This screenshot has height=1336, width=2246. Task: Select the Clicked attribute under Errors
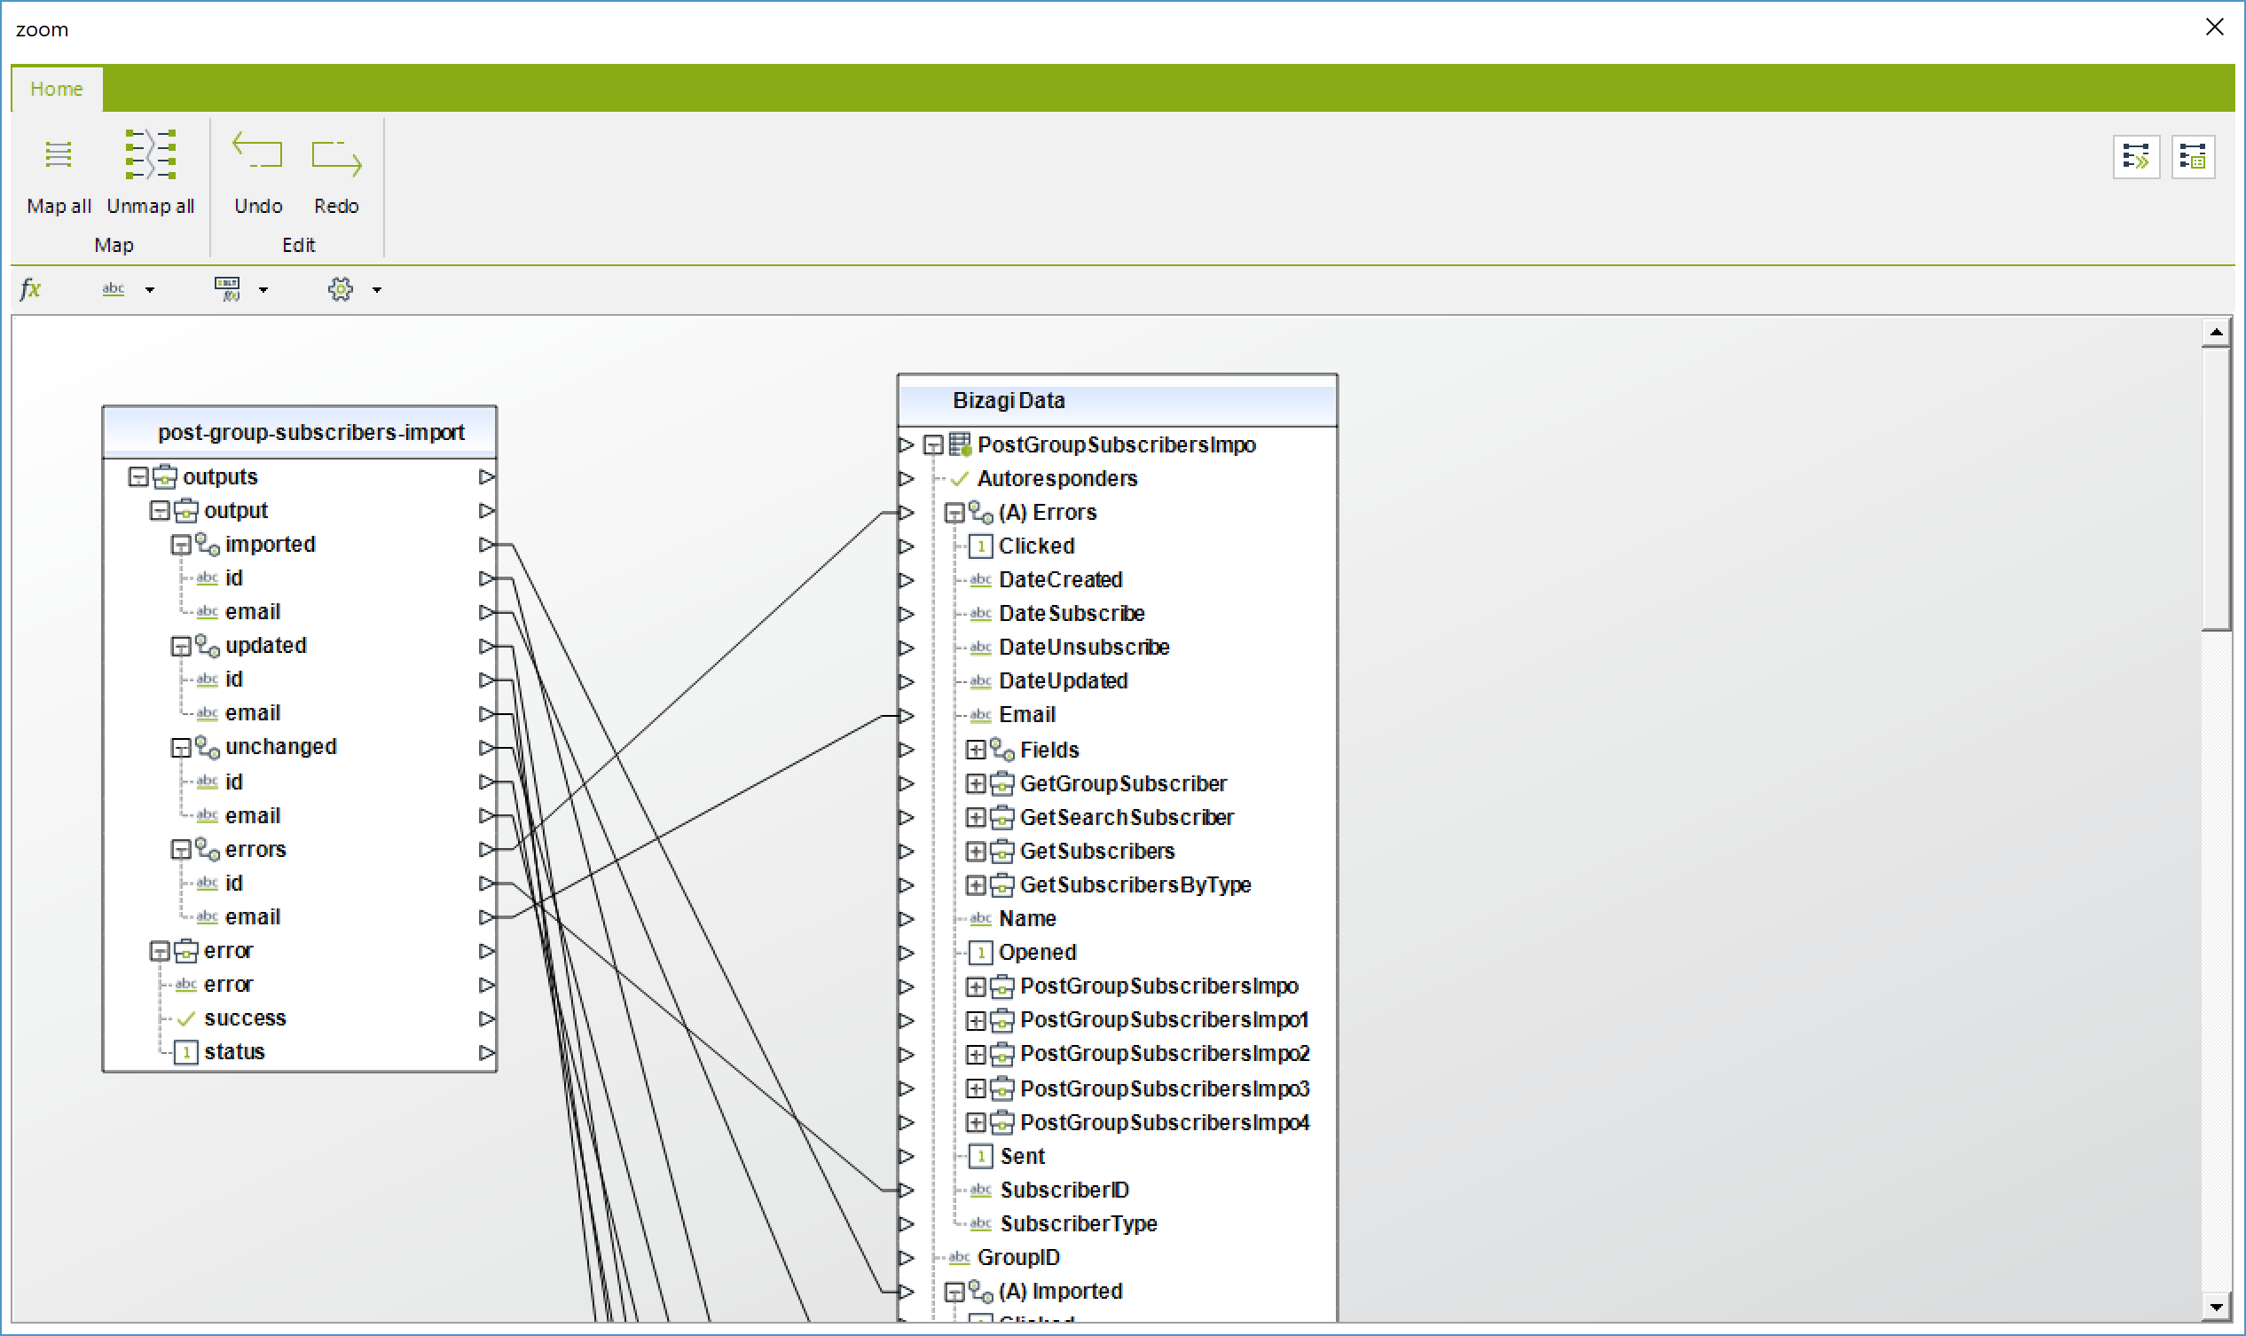tap(1036, 546)
